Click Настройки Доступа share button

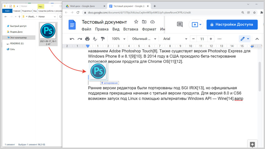[x=232, y=25]
